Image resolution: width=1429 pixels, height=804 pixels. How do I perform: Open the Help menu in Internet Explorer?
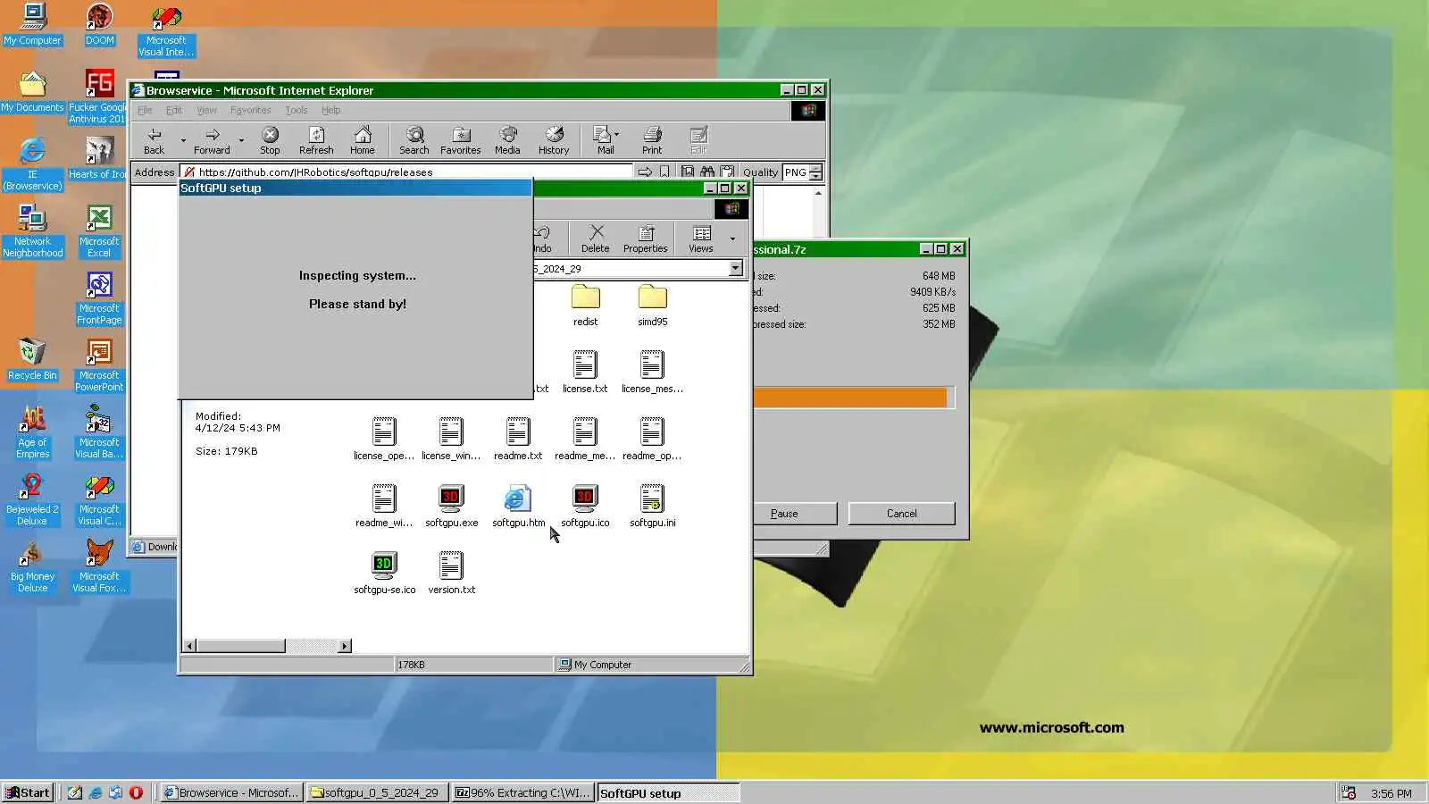pyautogui.click(x=330, y=110)
